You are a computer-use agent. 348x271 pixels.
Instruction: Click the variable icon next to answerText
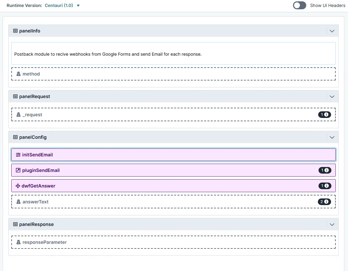point(18,202)
